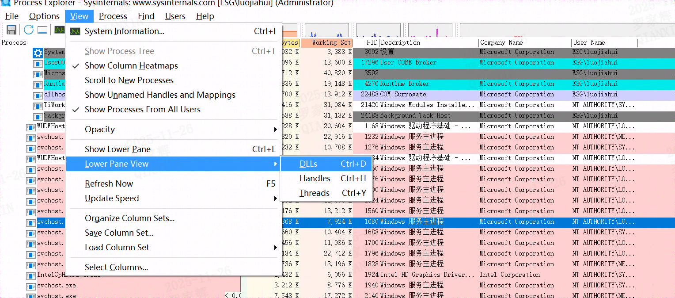Image resolution: width=675 pixels, height=298 pixels.
Task: Choose Save Column Set
Action: (x=174, y=233)
